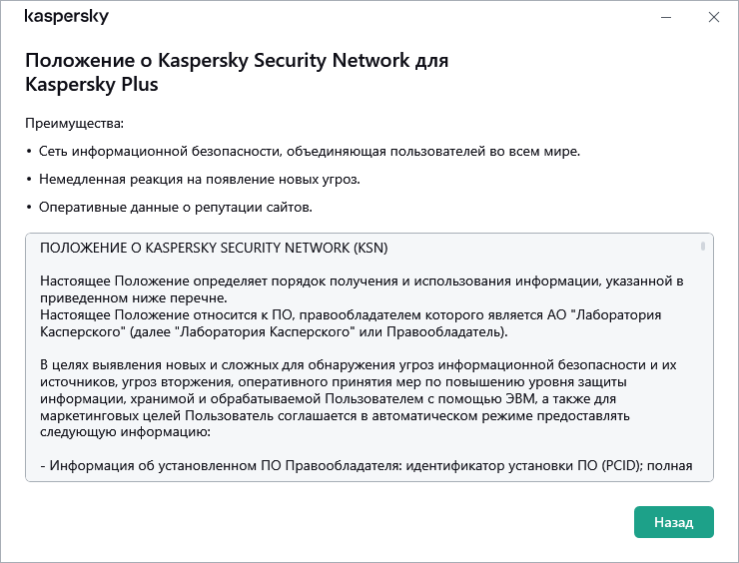The width and height of the screenshot is (739, 563).
Task: Click the "Преимущества:" label
Action: [74, 123]
